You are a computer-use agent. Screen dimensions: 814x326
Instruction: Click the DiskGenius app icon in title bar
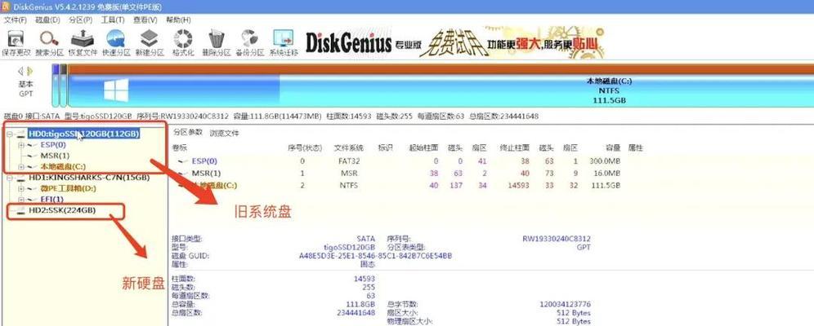tap(6, 7)
